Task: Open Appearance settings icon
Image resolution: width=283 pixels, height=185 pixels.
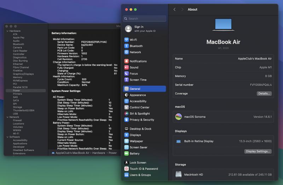Action: [127, 95]
